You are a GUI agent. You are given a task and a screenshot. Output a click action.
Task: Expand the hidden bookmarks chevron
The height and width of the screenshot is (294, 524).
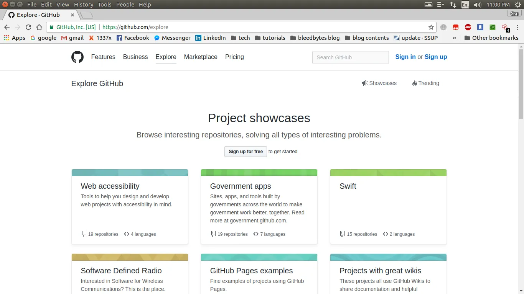click(455, 38)
